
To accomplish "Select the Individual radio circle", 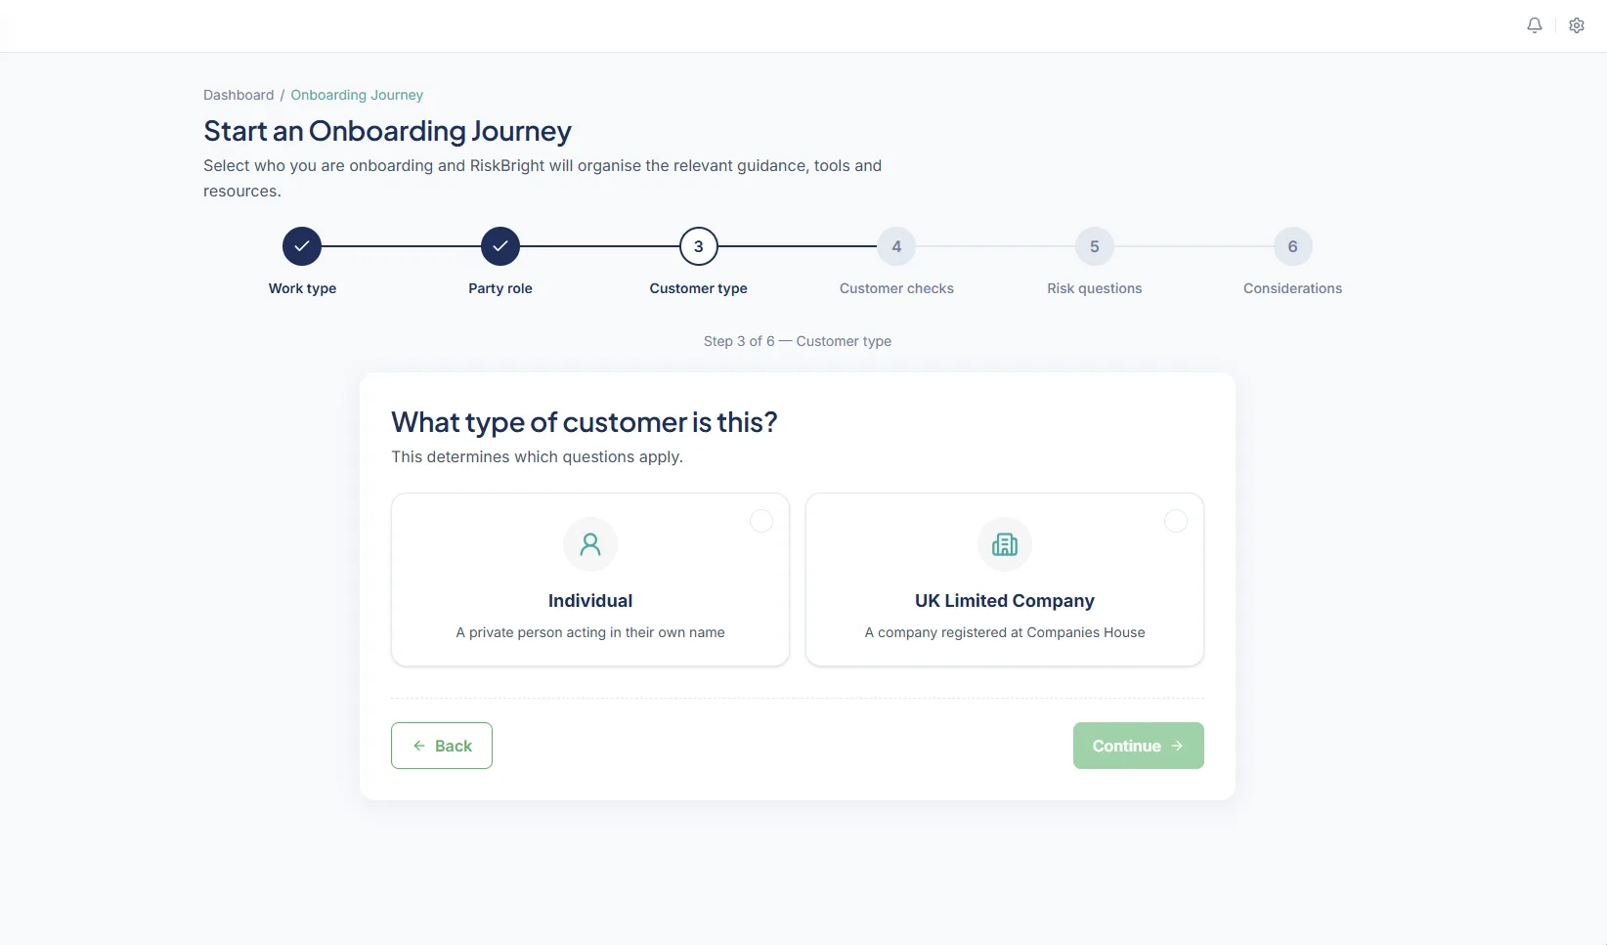I will [761, 521].
